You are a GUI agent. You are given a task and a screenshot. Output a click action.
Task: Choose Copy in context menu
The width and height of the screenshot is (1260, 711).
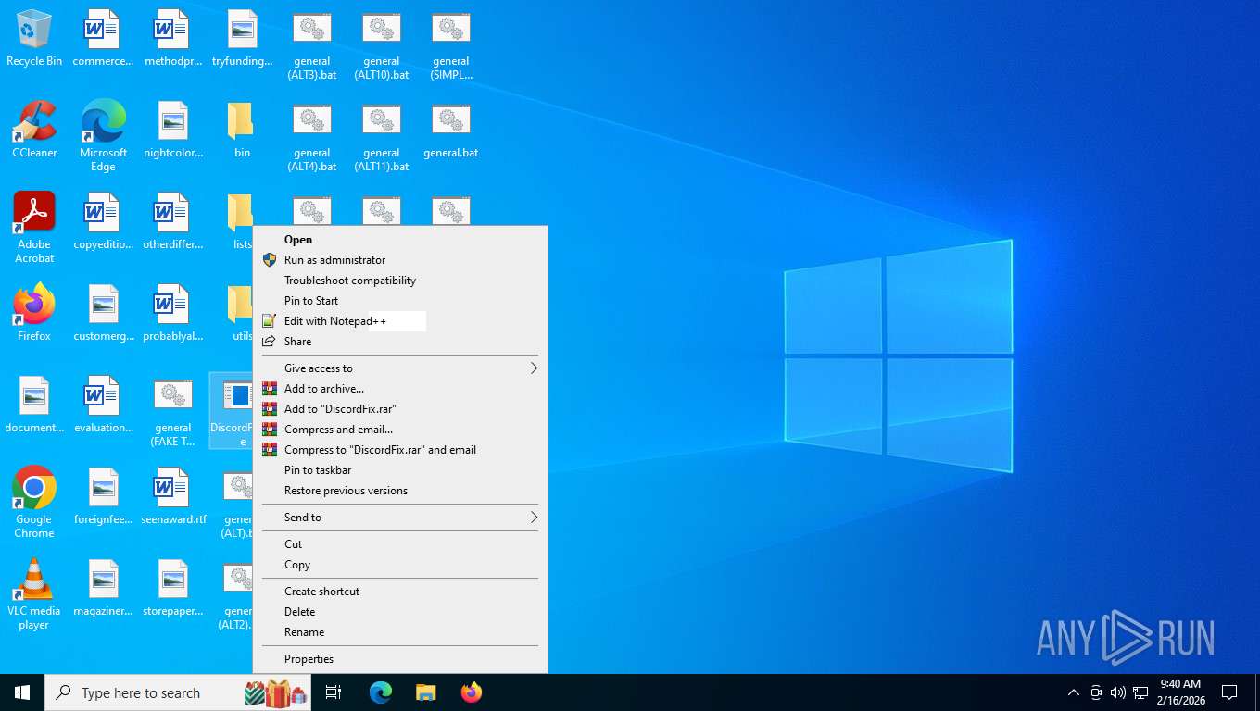(x=400, y=565)
